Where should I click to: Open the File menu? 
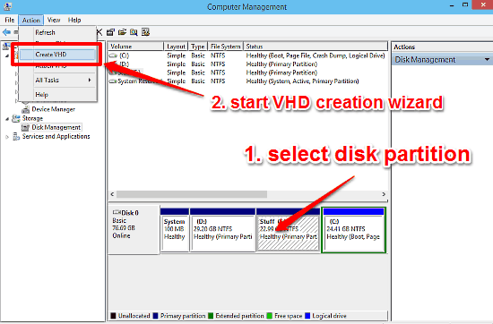[10, 20]
